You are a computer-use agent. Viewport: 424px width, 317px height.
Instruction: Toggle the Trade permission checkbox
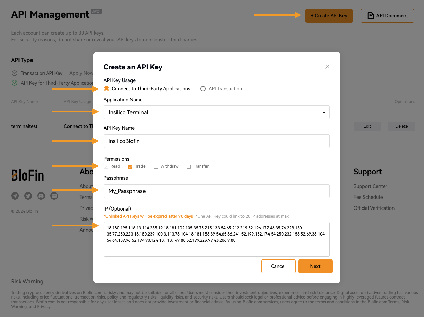tap(130, 167)
